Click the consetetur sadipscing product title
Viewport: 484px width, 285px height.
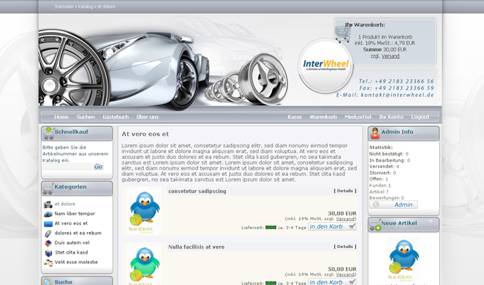197,192
